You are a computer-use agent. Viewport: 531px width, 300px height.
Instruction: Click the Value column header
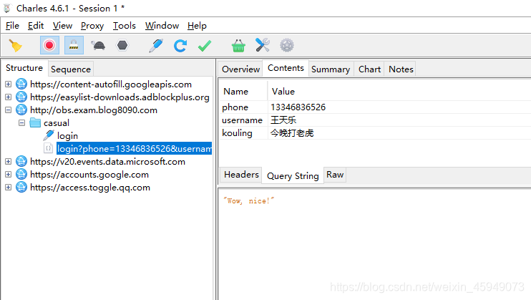[x=283, y=91]
